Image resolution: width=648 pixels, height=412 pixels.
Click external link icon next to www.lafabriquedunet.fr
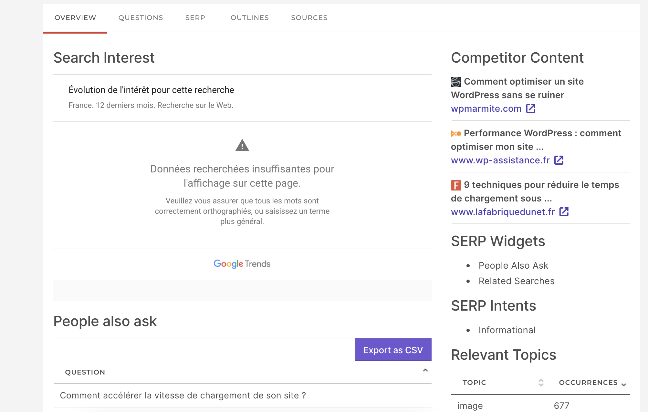[x=564, y=212]
